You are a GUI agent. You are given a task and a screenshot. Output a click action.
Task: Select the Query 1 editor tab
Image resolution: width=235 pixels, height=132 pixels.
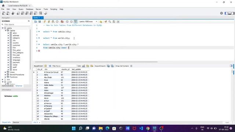point(37,18)
